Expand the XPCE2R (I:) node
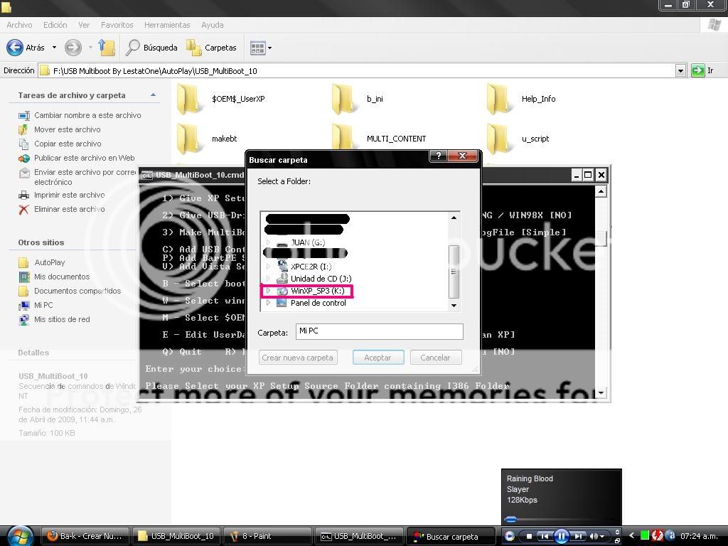Viewport: 728px width, 546px height. (268, 267)
